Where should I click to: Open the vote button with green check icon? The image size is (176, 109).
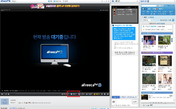tap(65, 94)
